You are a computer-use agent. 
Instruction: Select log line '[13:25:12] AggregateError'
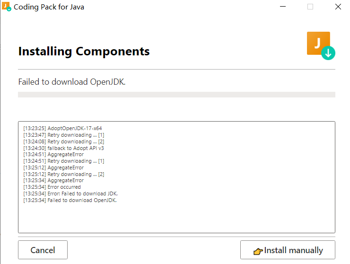point(53,167)
